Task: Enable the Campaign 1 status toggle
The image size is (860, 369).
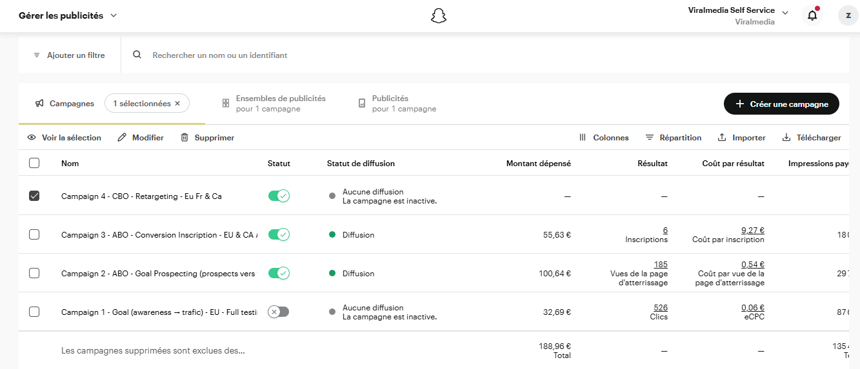Action: pyautogui.click(x=279, y=312)
